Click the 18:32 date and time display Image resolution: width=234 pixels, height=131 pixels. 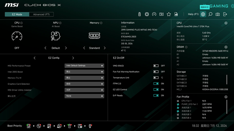tap(209, 126)
